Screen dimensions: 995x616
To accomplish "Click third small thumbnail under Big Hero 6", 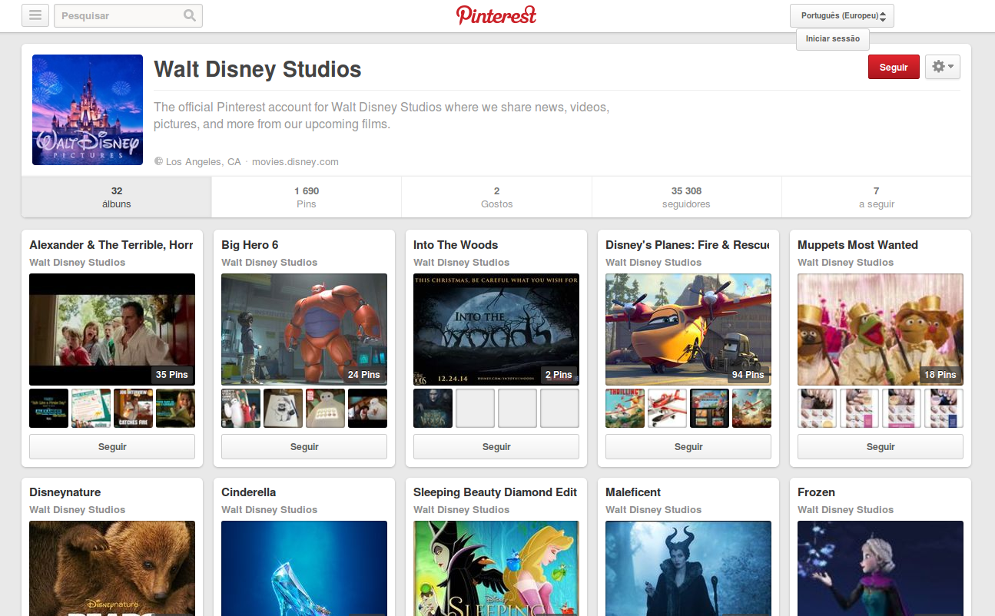I will (326, 408).
